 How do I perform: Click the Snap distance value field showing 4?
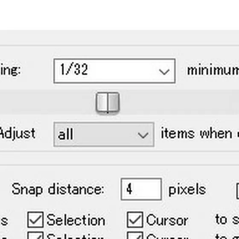point(141,189)
